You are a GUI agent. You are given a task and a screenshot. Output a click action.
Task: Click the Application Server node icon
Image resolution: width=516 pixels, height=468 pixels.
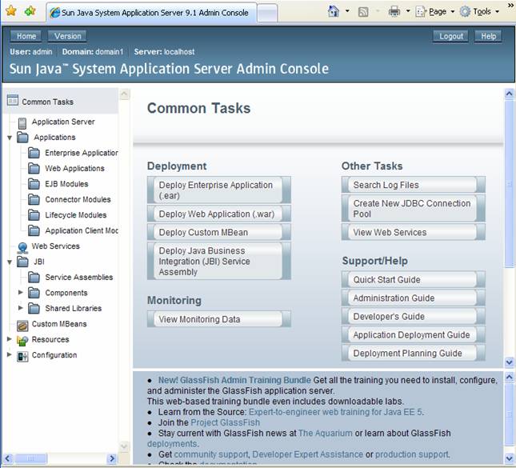click(x=22, y=122)
